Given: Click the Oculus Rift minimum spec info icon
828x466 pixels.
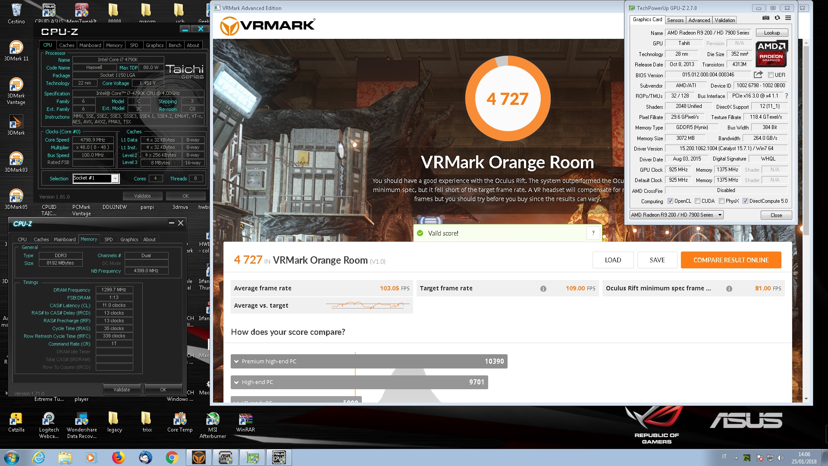Looking at the screenshot, I should (x=729, y=289).
